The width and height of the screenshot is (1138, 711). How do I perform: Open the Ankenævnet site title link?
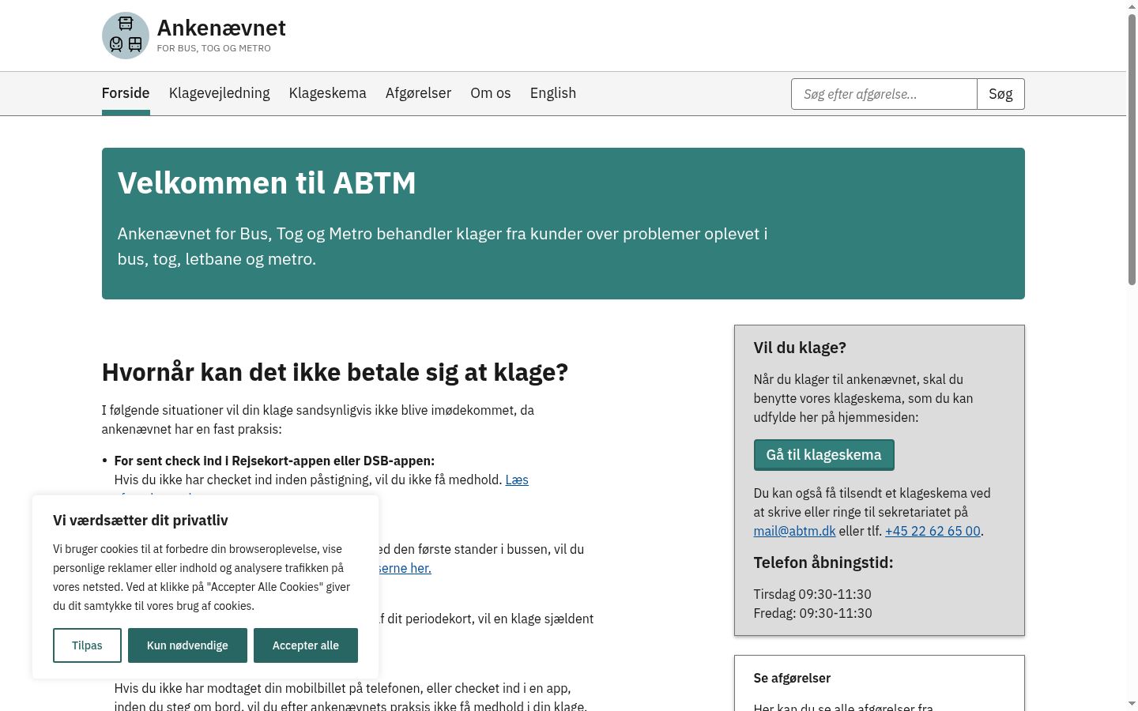tap(221, 28)
